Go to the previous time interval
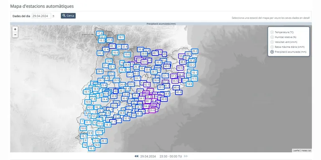The image size is (321, 160). click(136, 156)
